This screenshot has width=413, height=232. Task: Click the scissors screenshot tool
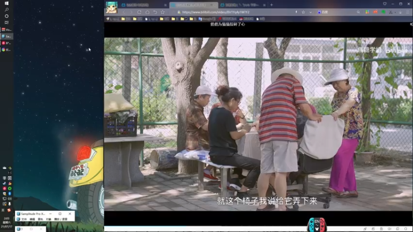(x=391, y=12)
